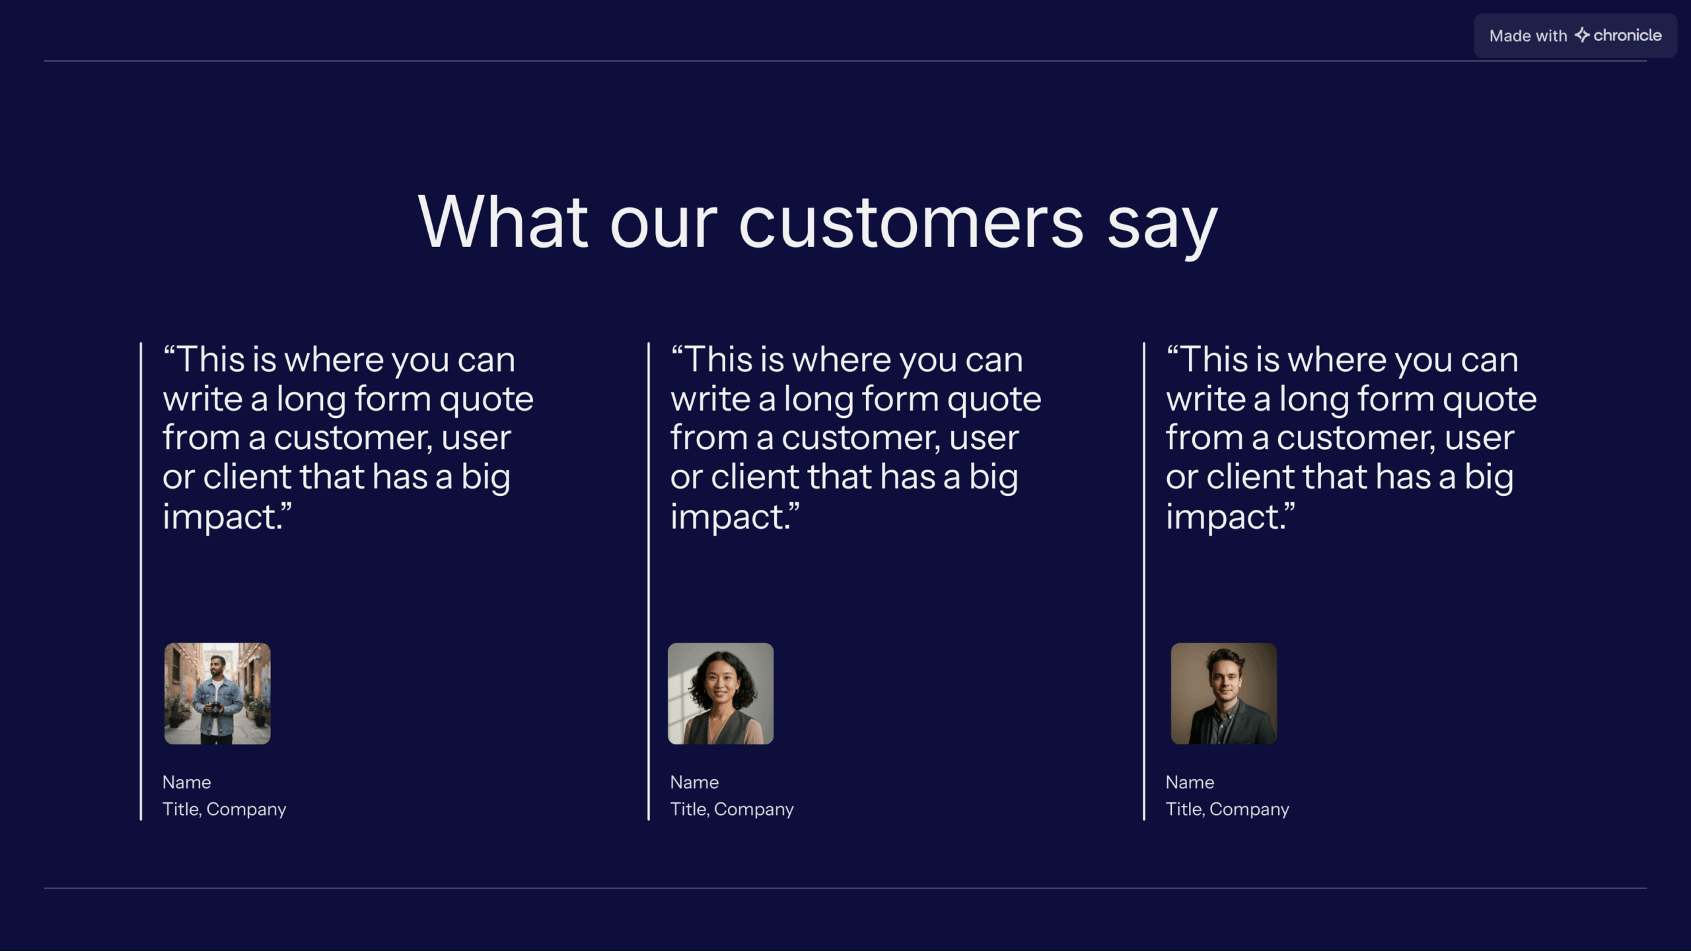Select Name label below denim jacket man photo
The image size is (1691, 951).
click(x=187, y=783)
